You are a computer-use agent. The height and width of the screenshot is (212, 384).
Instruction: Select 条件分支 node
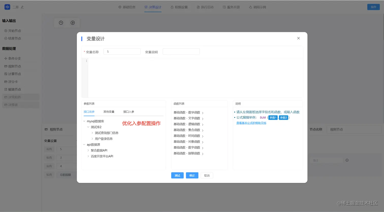tap(13, 59)
